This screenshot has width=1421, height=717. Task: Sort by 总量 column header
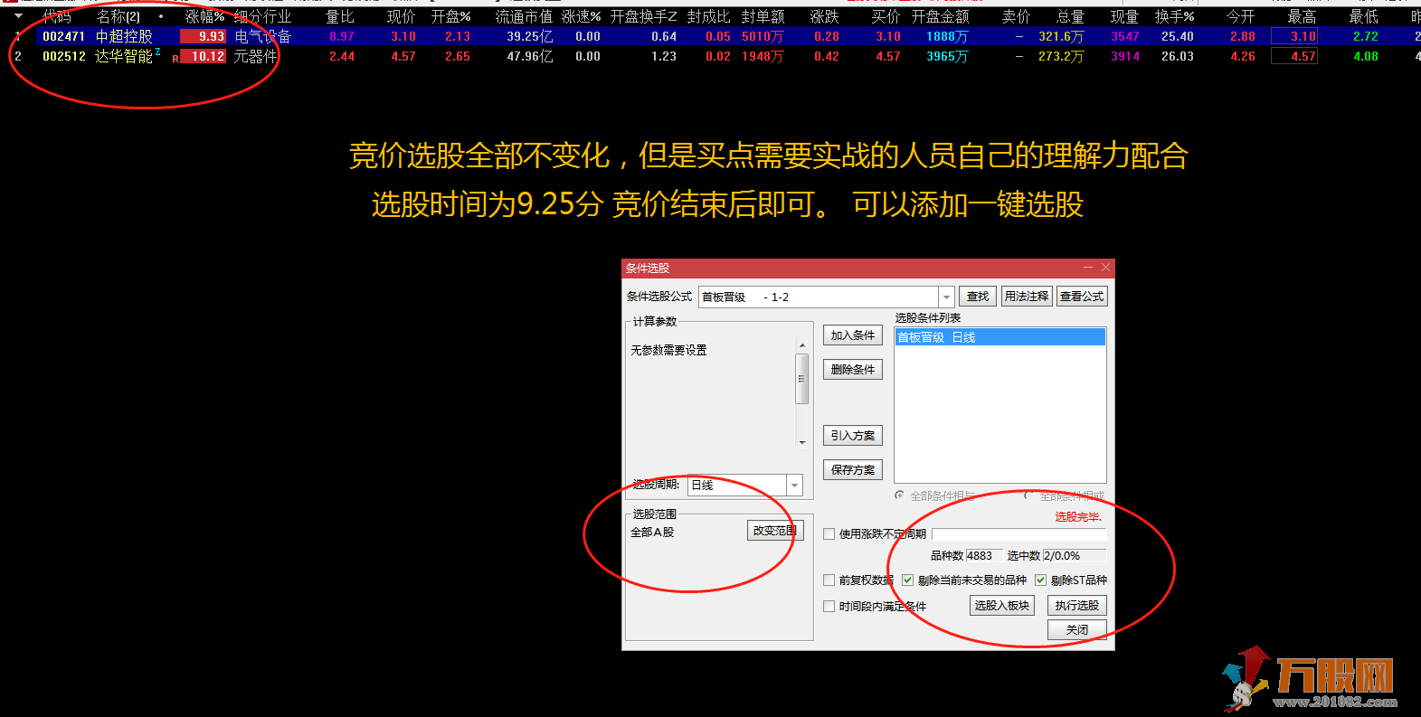tap(1070, 16)
